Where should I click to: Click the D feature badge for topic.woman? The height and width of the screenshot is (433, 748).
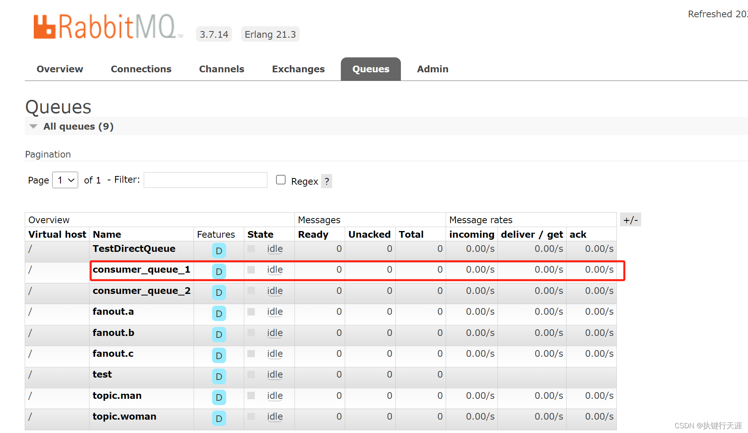(x=219, y=418)
